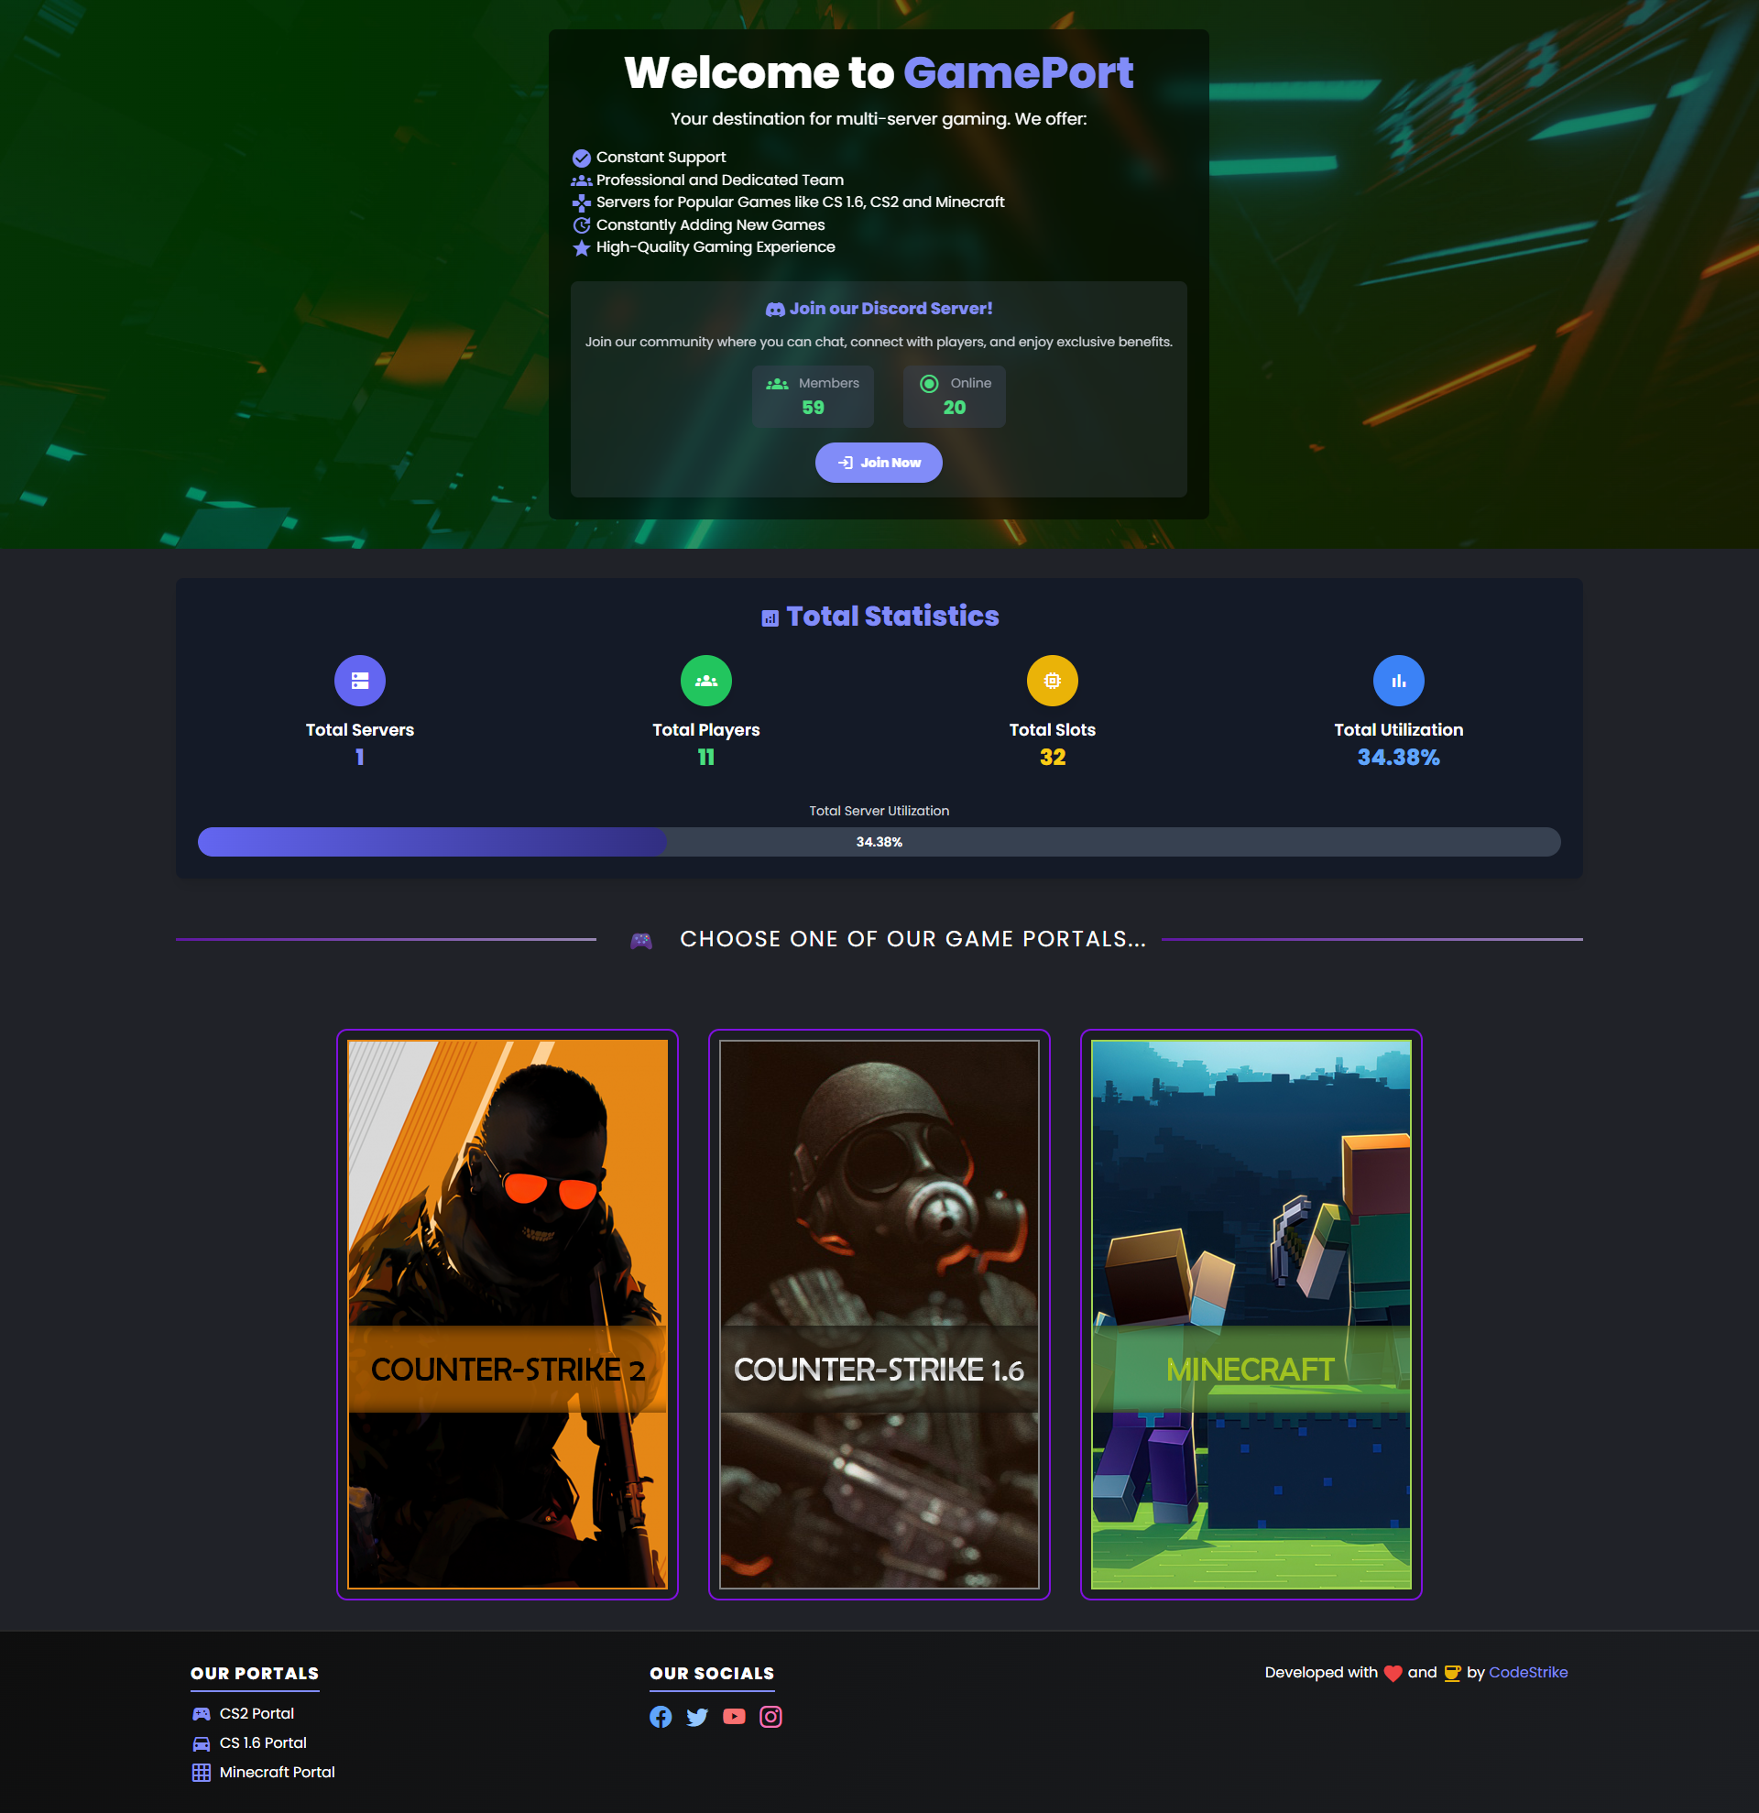Open the YouTube social icon
The width and height of the screenshot is (1759, 1813).
pyautogui.click(x=735, y=1717)
